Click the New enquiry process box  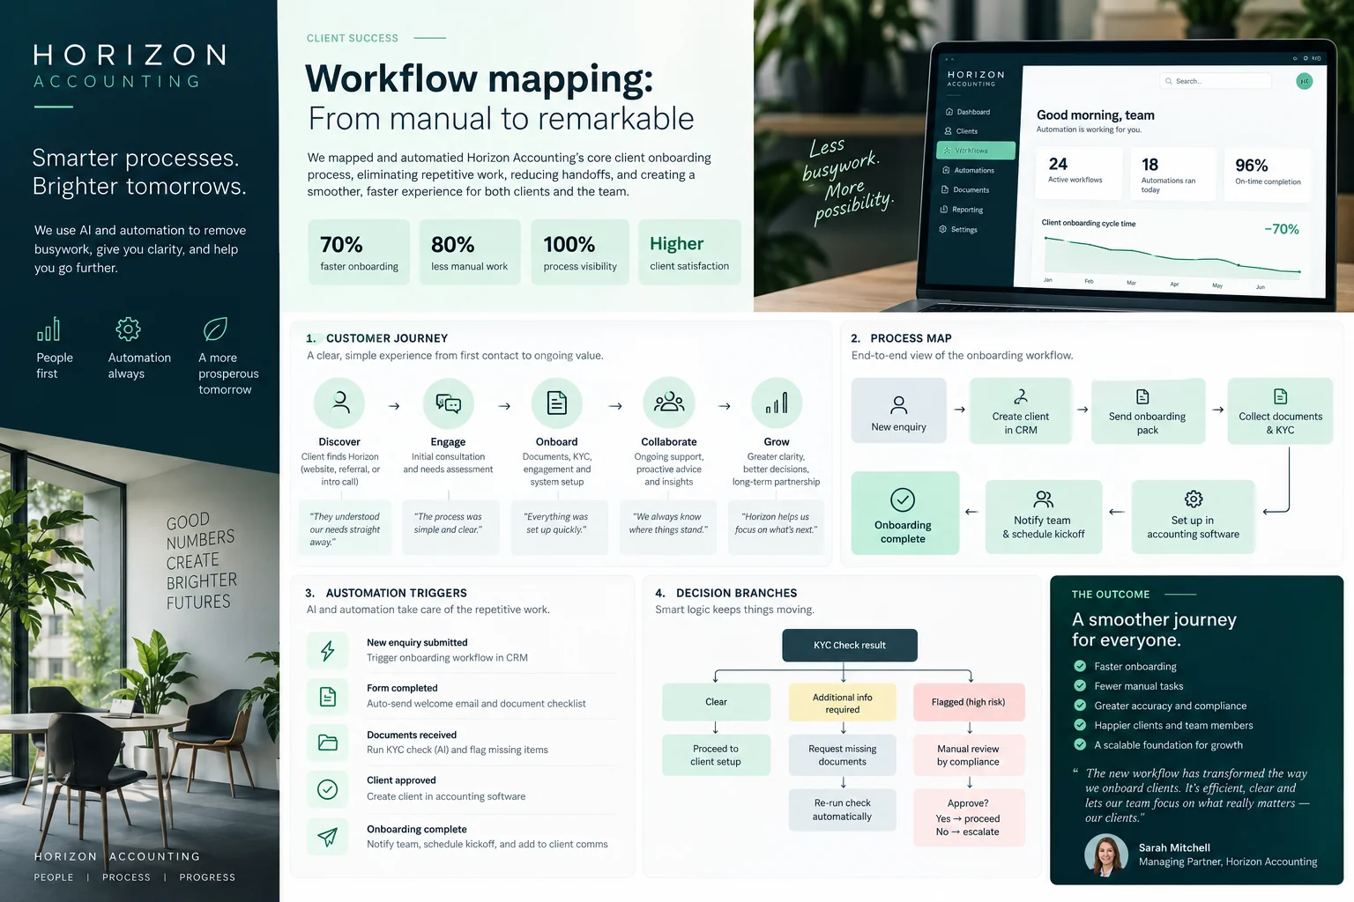click(x=899, y=410)
